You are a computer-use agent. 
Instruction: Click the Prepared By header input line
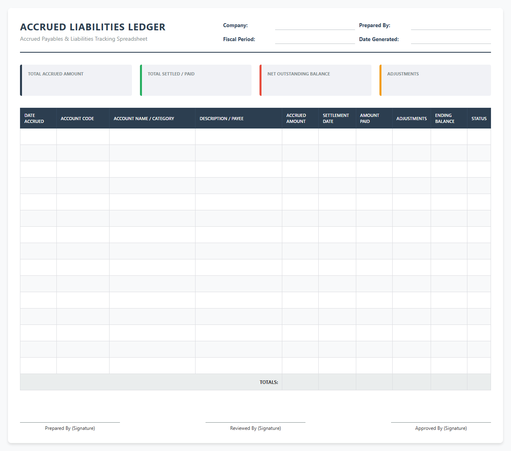(x=451, y=26)
